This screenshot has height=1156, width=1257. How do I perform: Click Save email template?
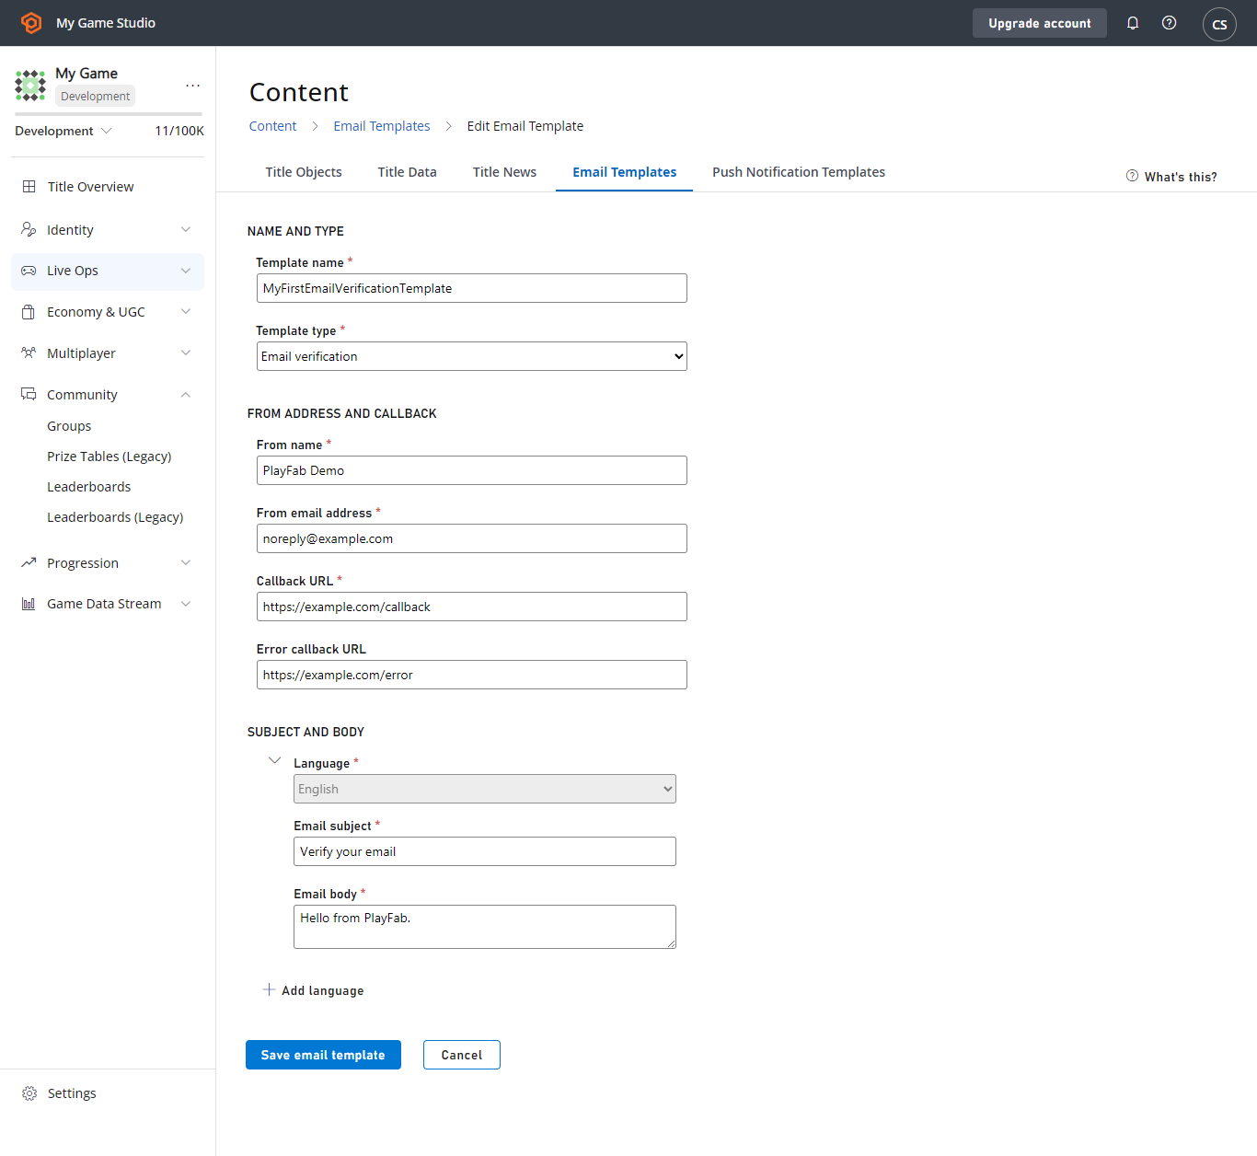click(323, 1055)
